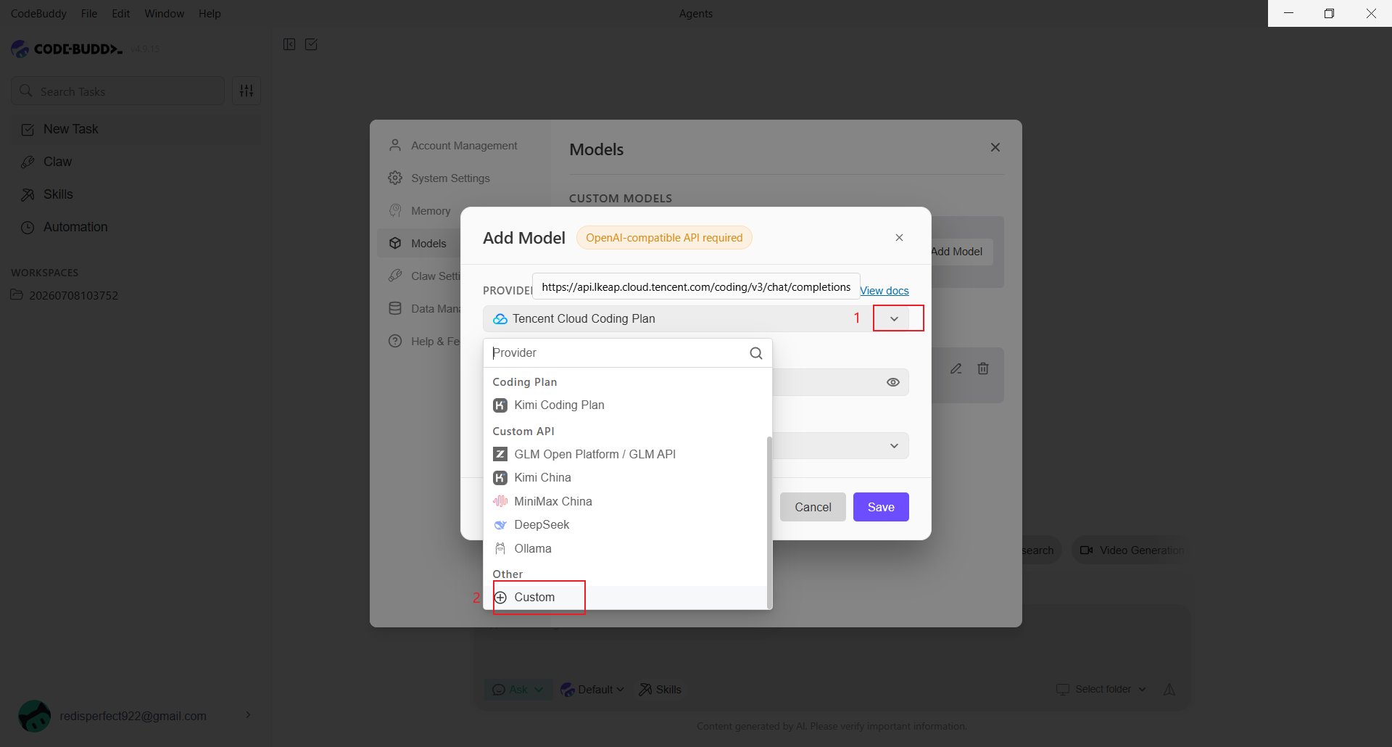Click Skills button in chat bar
Screen dimensions: 1392x747
(x=660, y=690)
